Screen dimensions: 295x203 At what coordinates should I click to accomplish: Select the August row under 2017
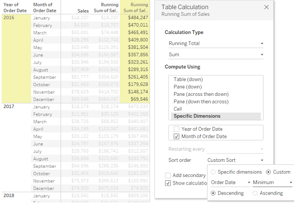pyautogui.click(x=41, y=159)
